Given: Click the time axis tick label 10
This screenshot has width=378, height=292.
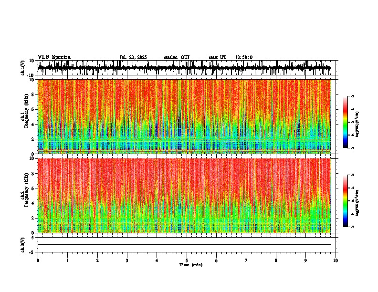Looking at the screenshot, I should pos(336,261).
